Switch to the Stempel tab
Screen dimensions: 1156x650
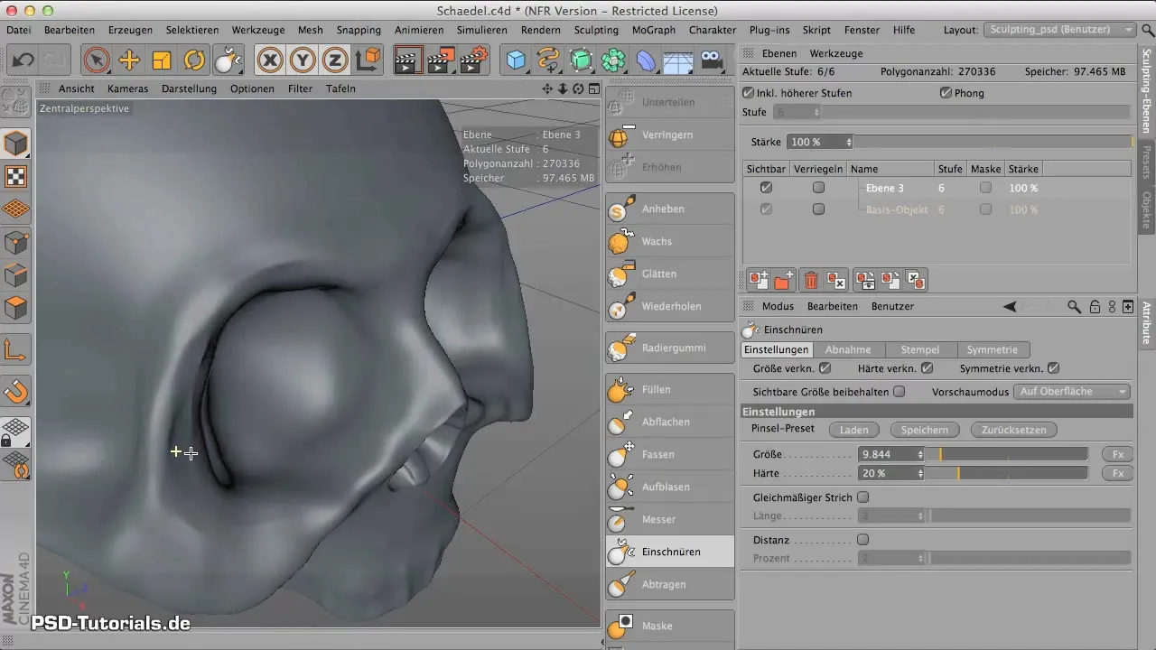(920, 349)
